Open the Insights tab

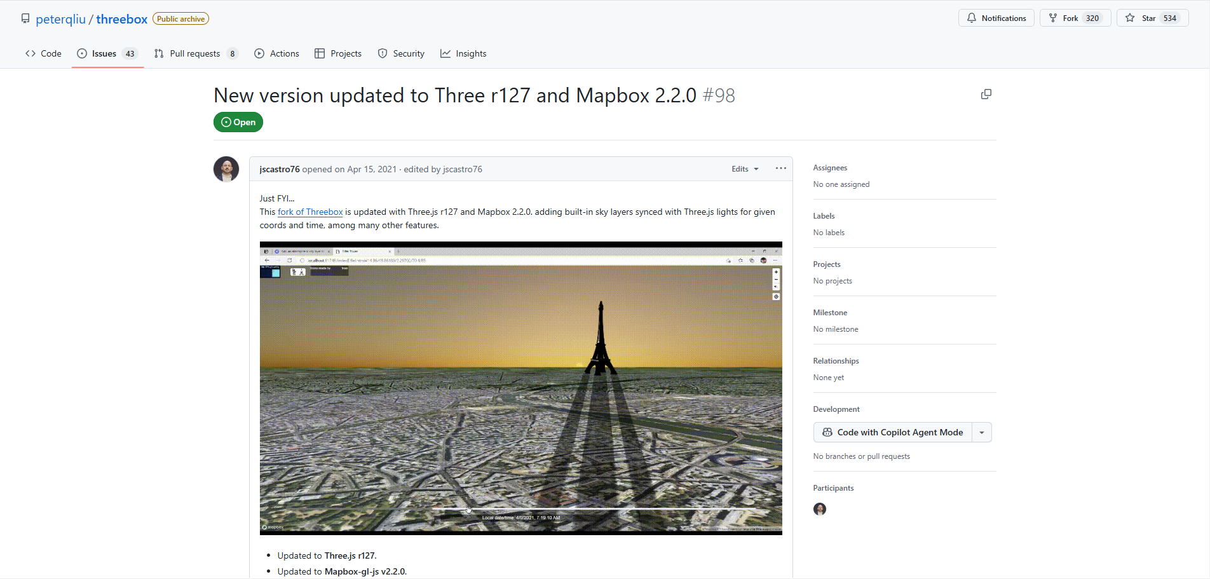(x=463, y=53)
